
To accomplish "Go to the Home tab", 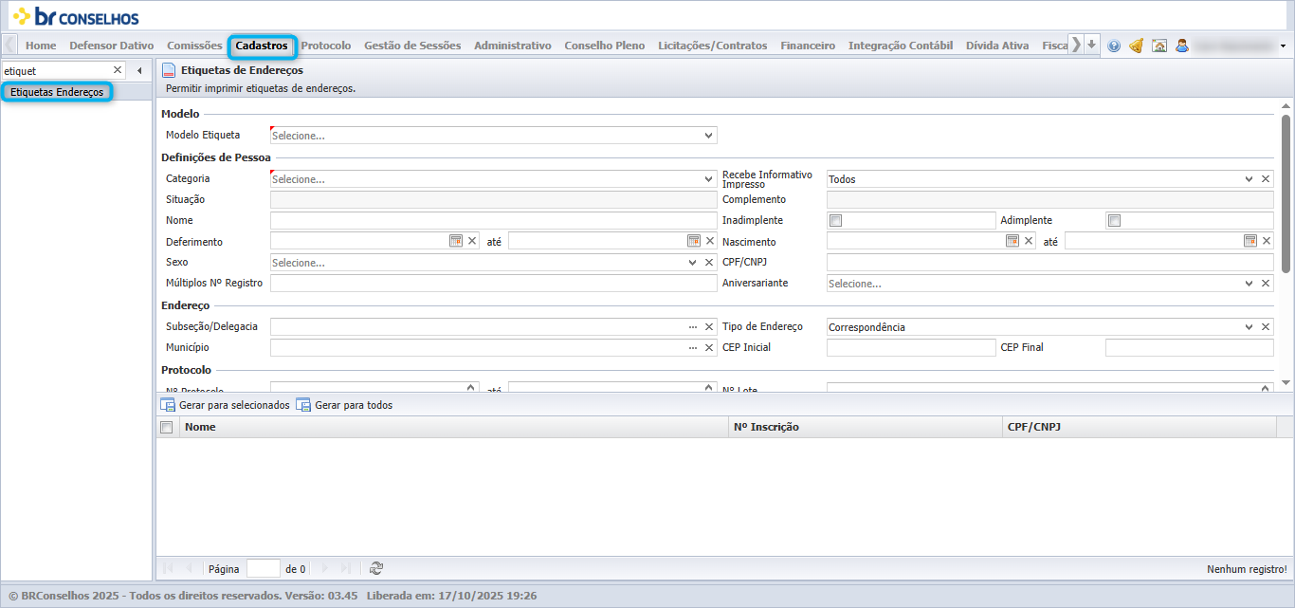I will [41, 46].
